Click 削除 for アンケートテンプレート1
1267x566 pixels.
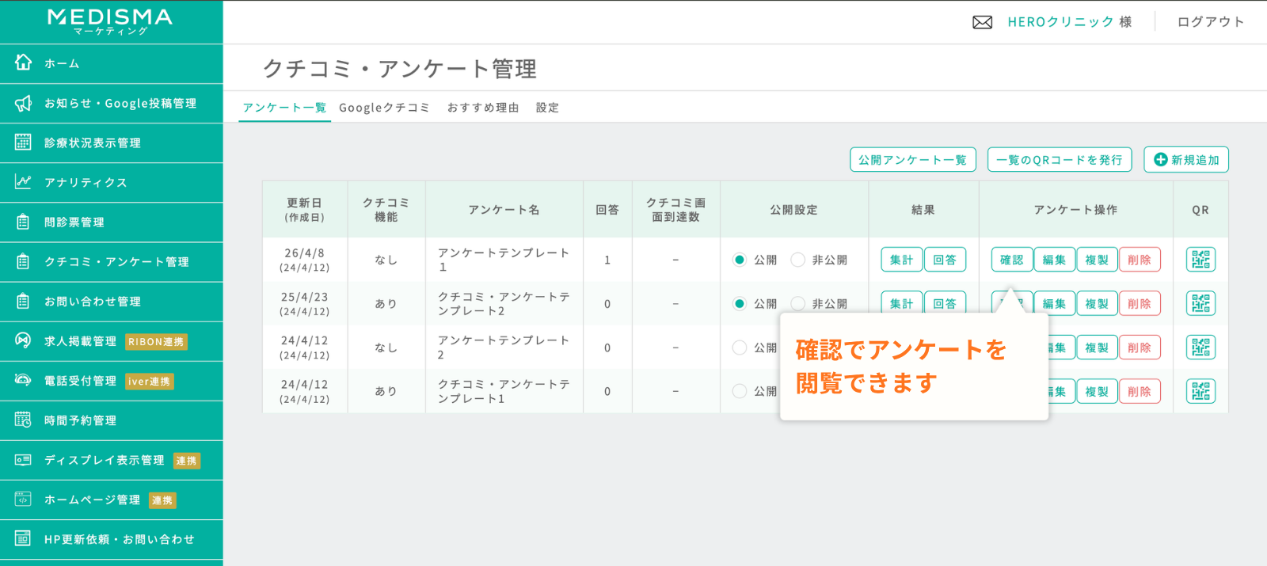(1140, 260)
